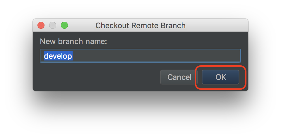The width and height of the screenshot is (281, 138).
Task: Click the blue-bordered branch name input
Action: 140,56
